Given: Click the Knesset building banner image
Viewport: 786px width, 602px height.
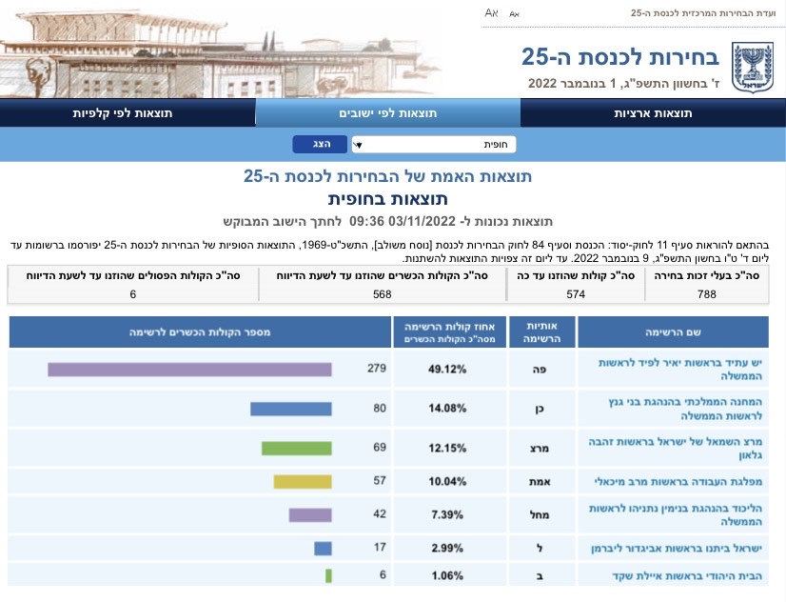Looking at the screenshot, I should click(x=238, y=48).
